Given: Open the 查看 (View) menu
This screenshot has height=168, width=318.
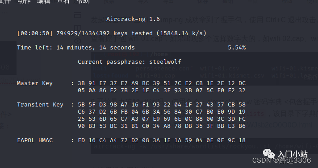Looking at the screenshot, I should 63,2.
